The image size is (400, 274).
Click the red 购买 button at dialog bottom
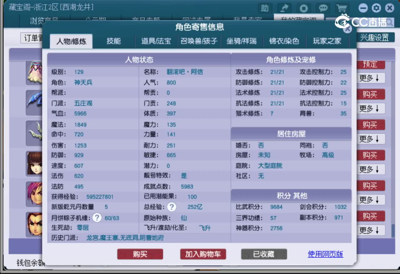tap(140, 254)
